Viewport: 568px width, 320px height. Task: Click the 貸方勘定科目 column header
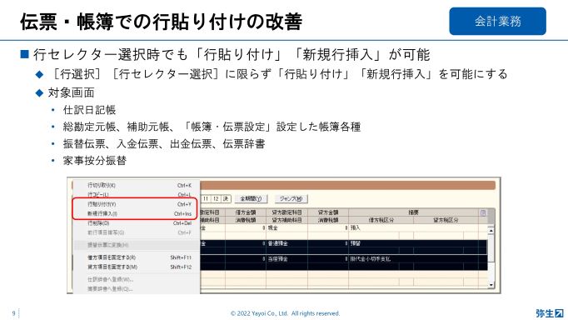pos(286,212)
